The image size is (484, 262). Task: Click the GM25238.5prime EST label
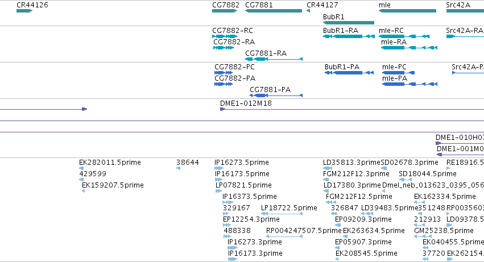point(444,231)
